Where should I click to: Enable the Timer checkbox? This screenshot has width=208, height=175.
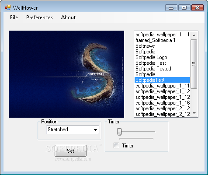[x=116, y=146]
